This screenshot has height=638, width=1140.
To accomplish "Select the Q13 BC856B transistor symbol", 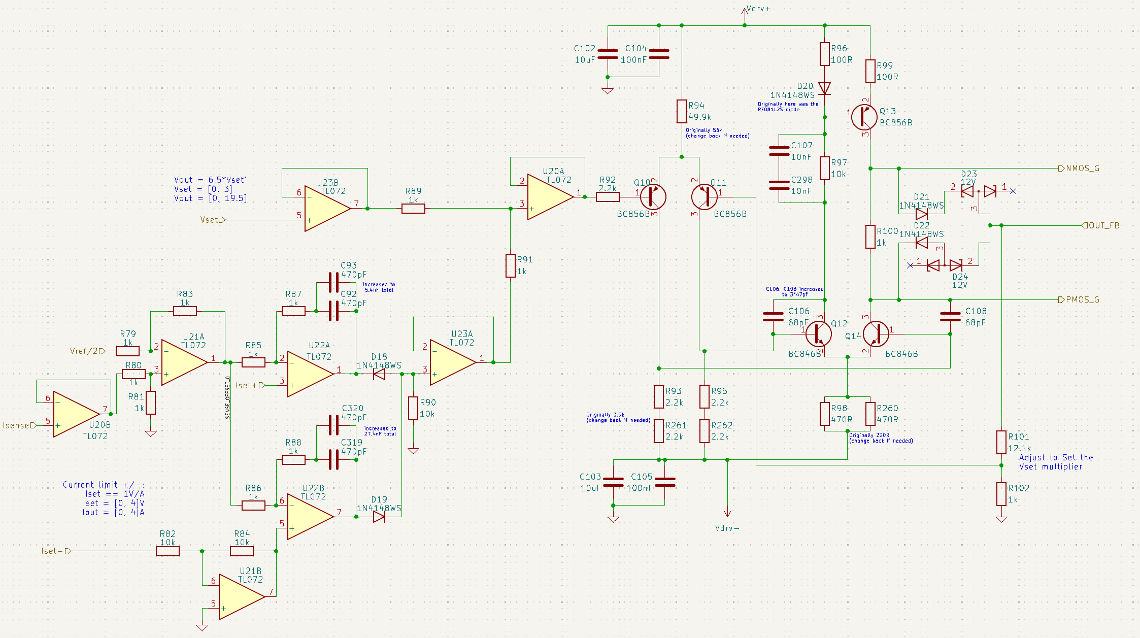I will [x=864, y=117].
